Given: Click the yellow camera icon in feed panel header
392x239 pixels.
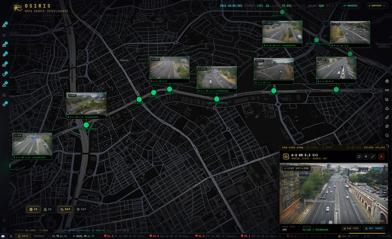Looking at the screenshot, I should tap(286, 156).
